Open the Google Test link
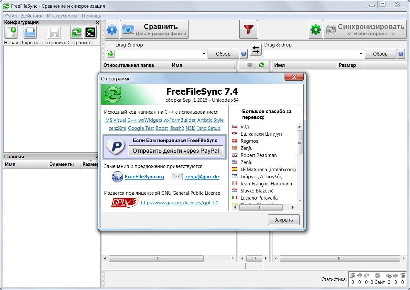The image size is (410, 290). [x=141, y=128]
